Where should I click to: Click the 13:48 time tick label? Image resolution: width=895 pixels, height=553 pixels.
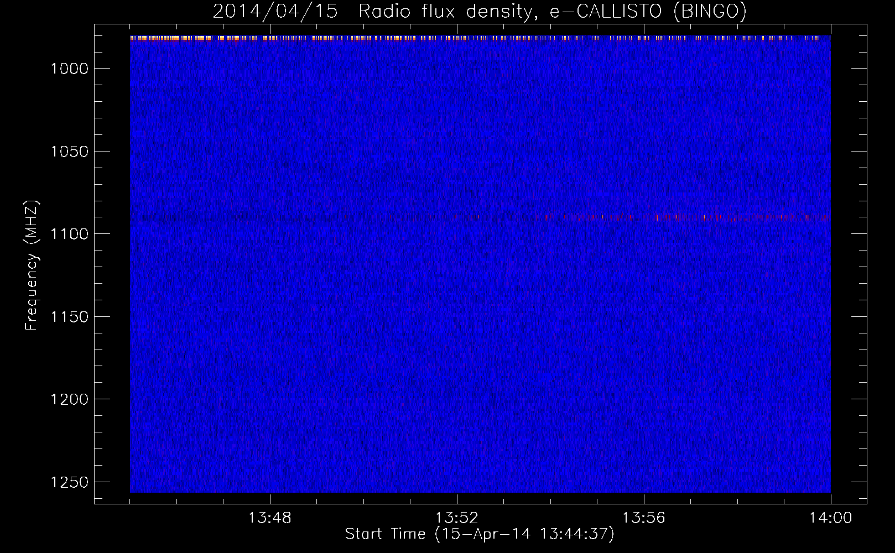[x=269, y=518]
